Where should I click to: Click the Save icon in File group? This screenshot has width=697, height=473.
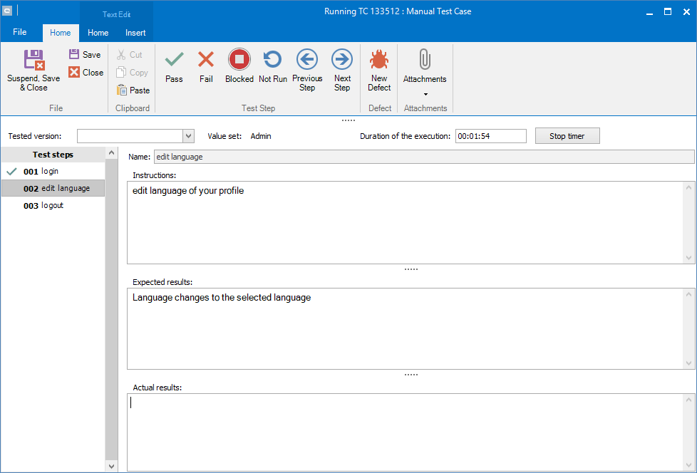tap(85, 55)
